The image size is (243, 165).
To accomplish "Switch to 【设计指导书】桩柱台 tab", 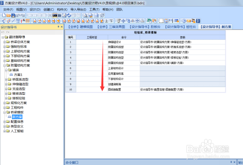I will coord(180,27).
